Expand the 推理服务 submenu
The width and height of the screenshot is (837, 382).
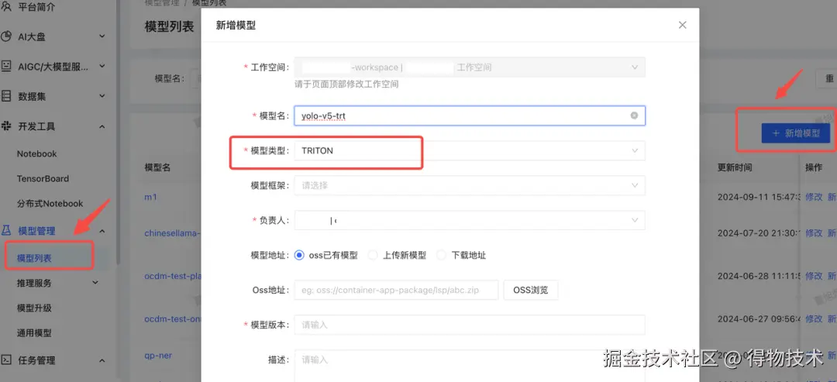(x=95, y=283)
